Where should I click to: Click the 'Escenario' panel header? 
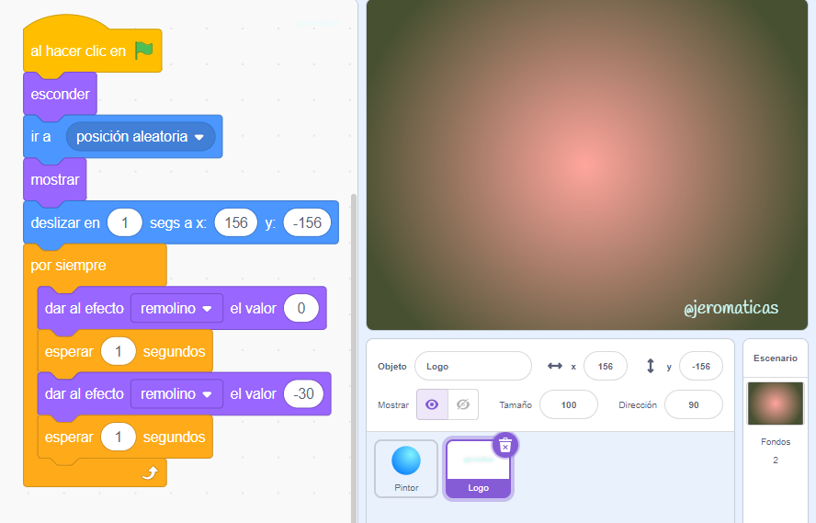(x=775, y=358)
